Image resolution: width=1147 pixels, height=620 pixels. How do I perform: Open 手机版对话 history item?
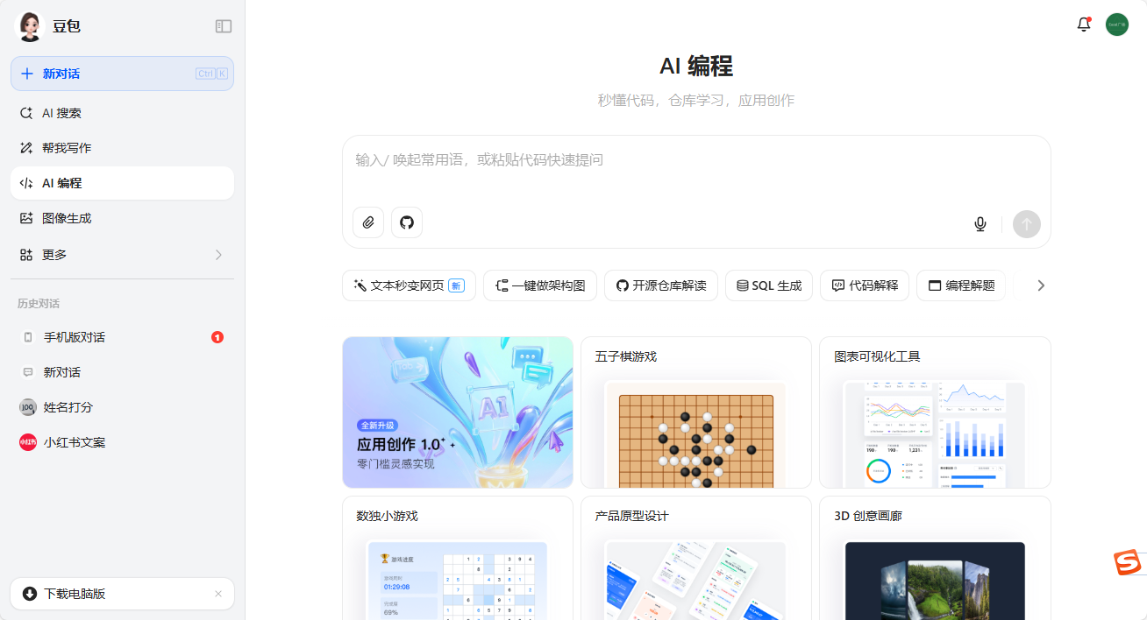[x=122, y=337]
